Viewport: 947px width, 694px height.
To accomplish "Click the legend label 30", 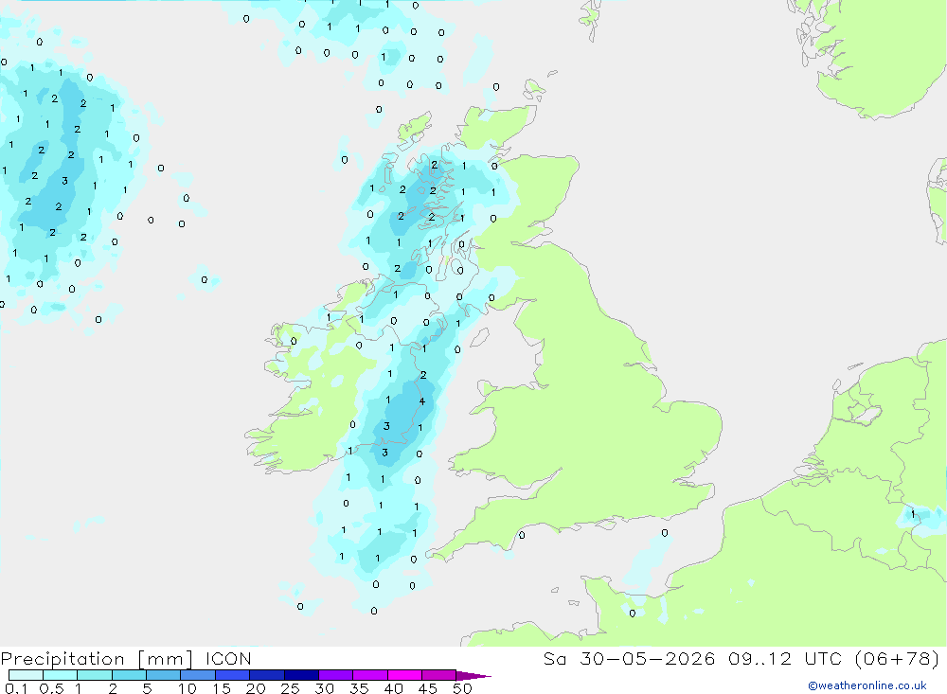I will (x=325, y=688).
